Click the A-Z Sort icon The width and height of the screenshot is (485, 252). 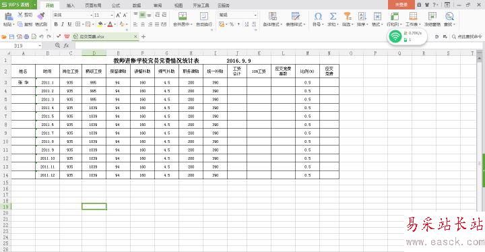(362, 16)
